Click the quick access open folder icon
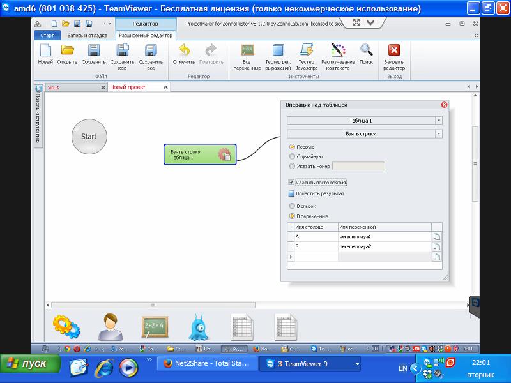Screen dimensions: 511x383 tap(66, 24)
